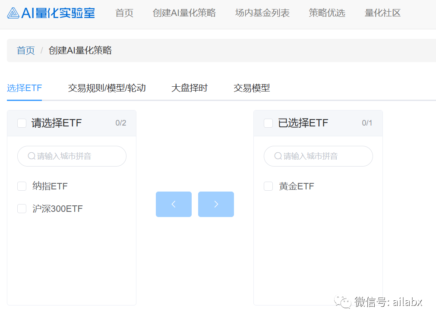Switch to the 交易规则/模型/轮动 tab
Viewport: 436px width, 321px height.
click(x=107, y=88)
